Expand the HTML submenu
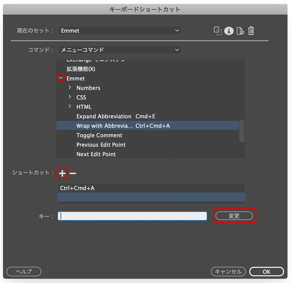 pos(70,106)
